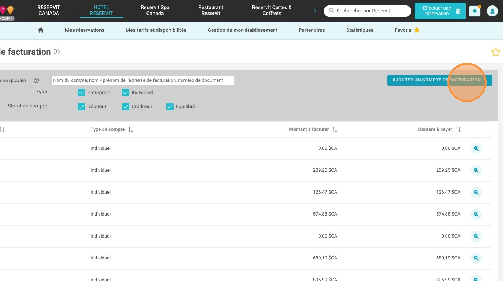The image size is (503, 281).
Task: Open Gestion de mon établissement menu
Action: coord(243,30)
